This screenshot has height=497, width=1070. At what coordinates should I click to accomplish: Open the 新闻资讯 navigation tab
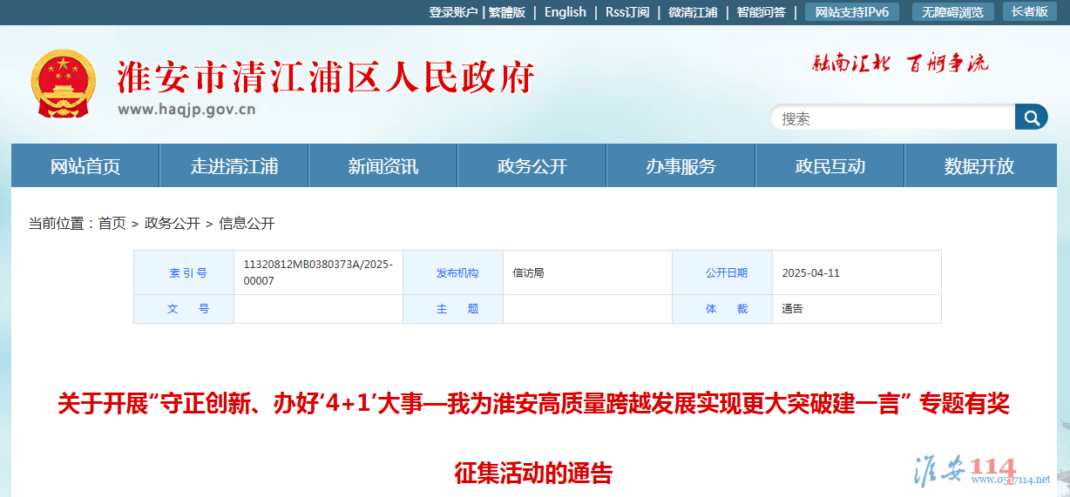click(383, 166)
